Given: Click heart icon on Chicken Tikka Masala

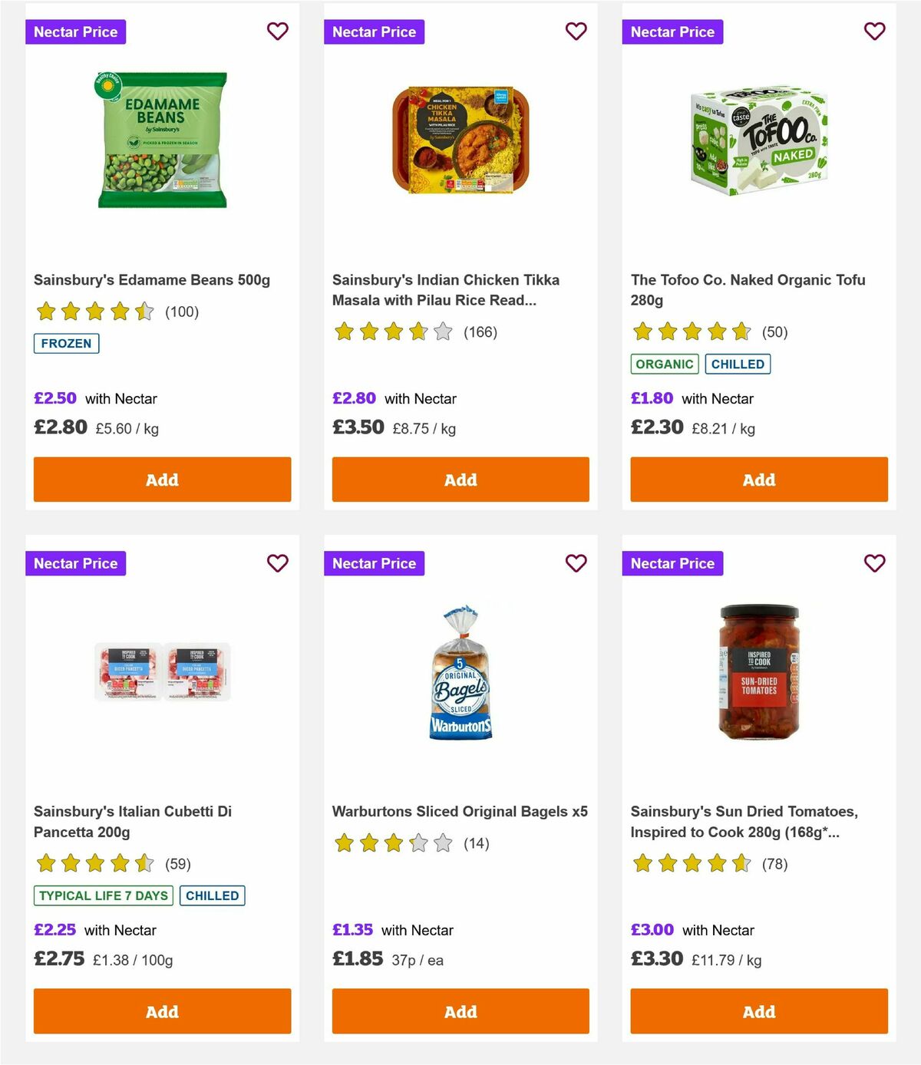Looking at the screenshot, I should tap(576, 31).
